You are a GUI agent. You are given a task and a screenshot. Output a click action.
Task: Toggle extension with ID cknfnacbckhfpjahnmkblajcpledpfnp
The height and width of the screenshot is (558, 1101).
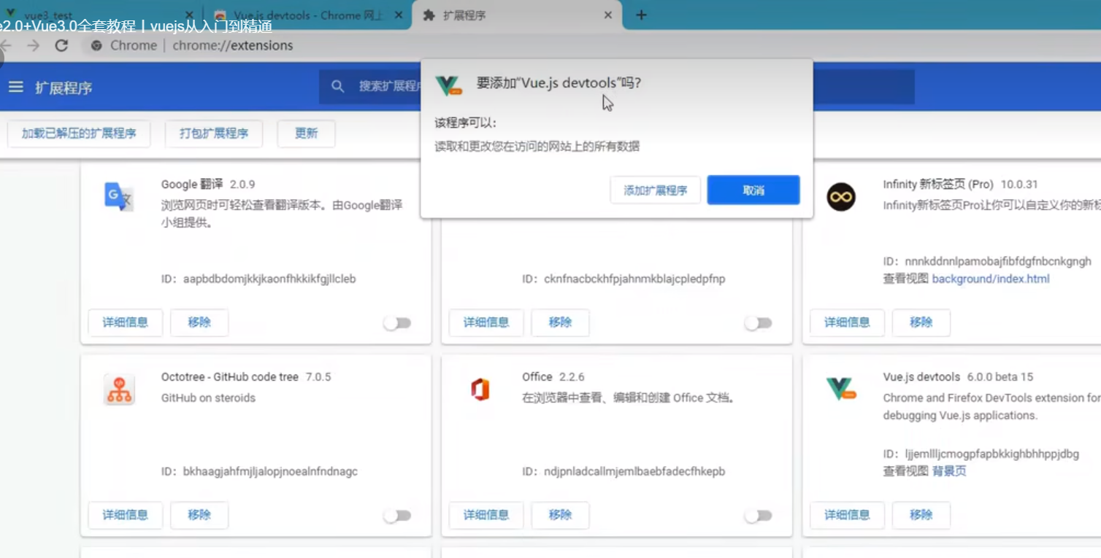[759, 323]
